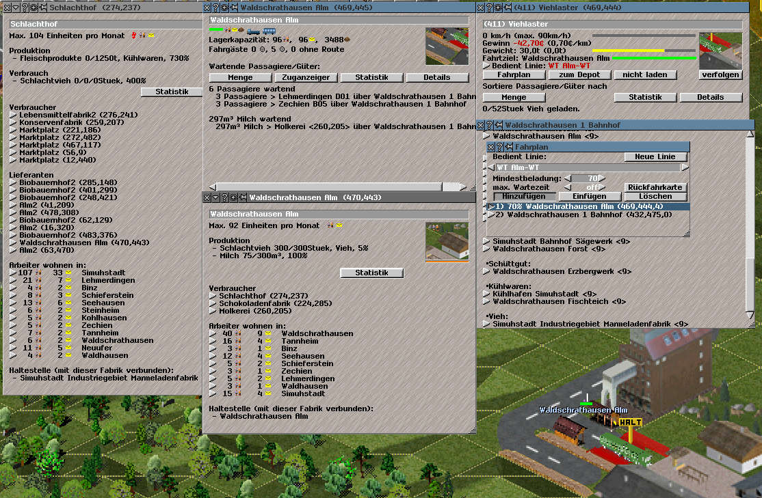Image resolution: width=762 pixels, height=498 pixels.
Task: Expand arrow beside Bedient Linie WT Alm-WT
Action: (x=486, y=66)
